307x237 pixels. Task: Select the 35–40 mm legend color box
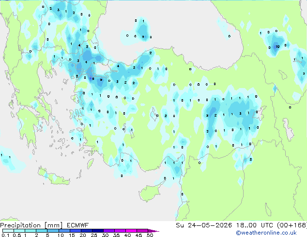[120, 231]
